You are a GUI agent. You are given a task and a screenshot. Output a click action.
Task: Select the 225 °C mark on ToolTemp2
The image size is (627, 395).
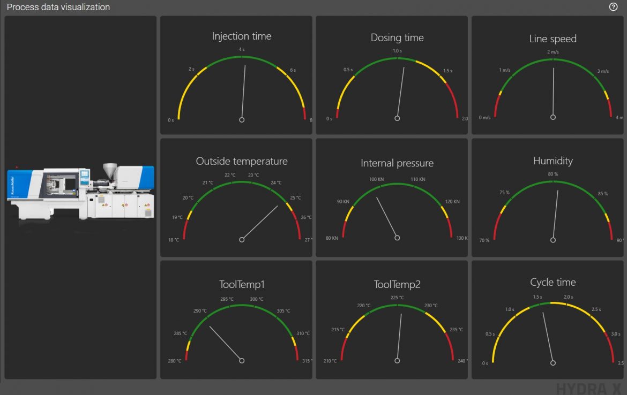click(397, 298)
